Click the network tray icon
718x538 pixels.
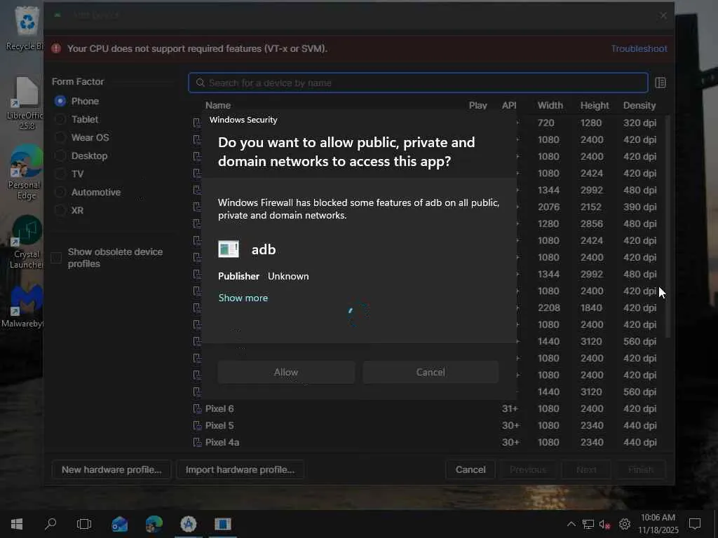coord(588,524)
